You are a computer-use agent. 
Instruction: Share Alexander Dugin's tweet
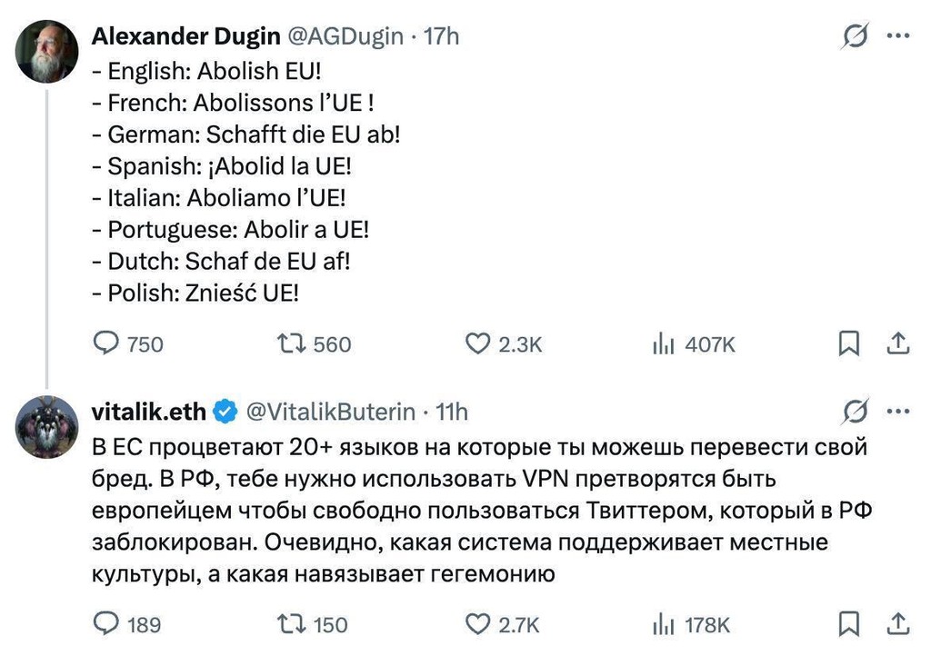tap(897, 343)
